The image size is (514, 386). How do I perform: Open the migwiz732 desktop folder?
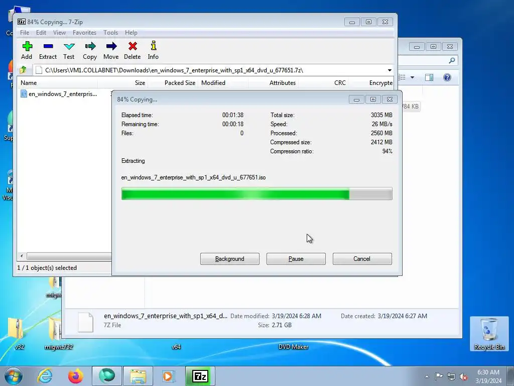coord(58,333)
